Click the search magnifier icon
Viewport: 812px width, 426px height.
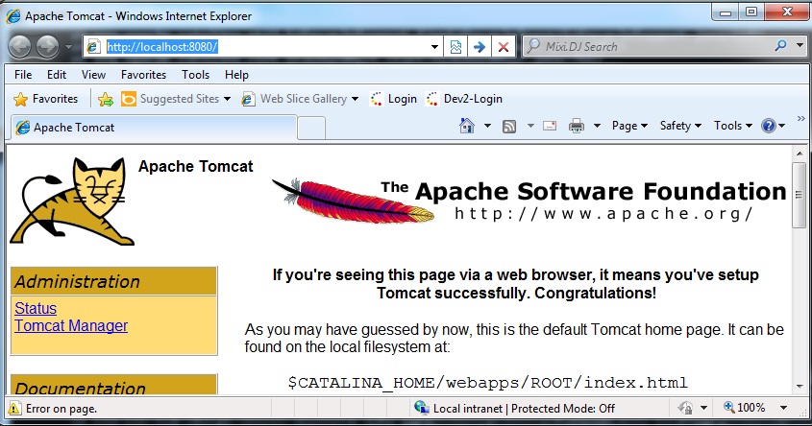click(x=780, y=45)
